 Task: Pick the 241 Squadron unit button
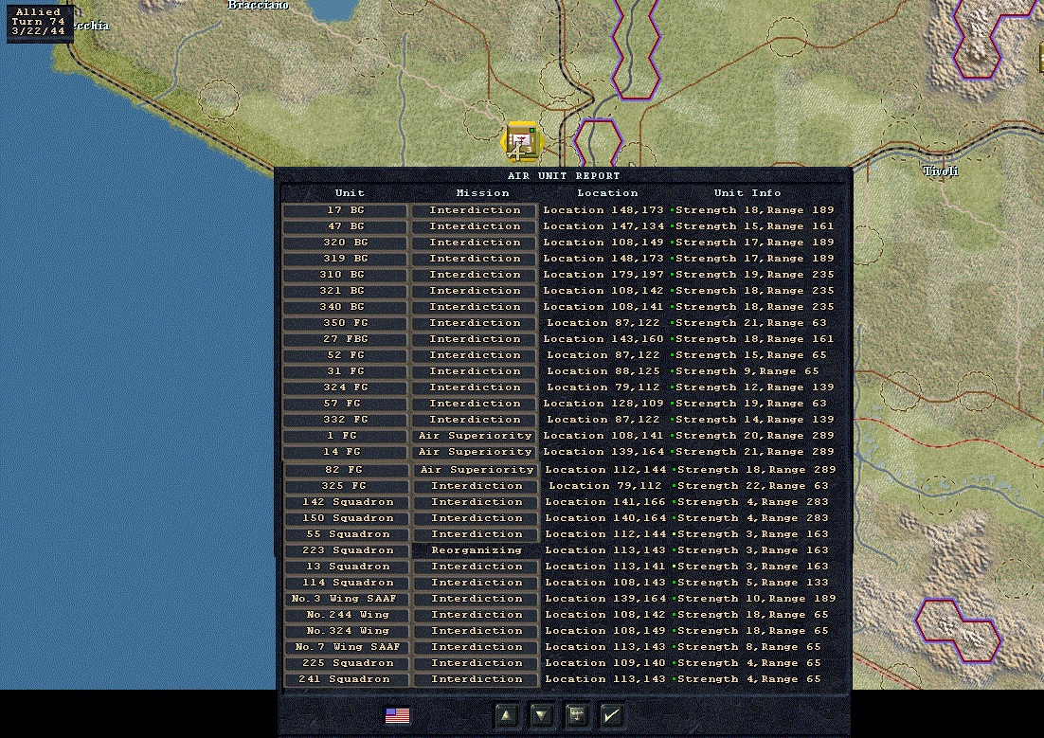point(347,679)
